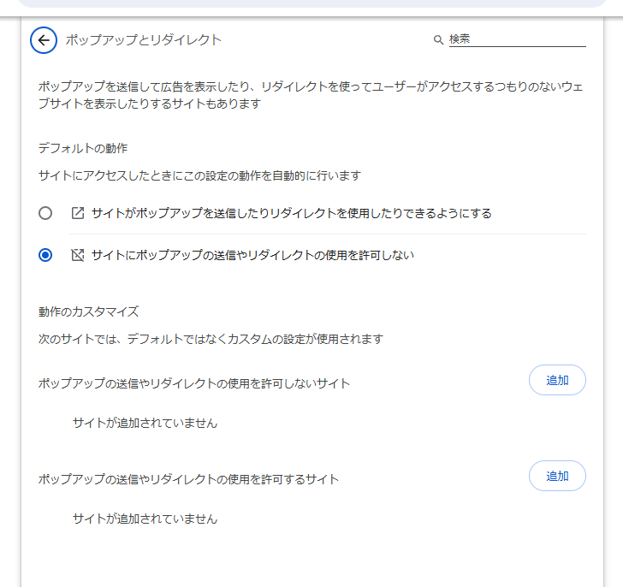Click the empty message under the 許可しないサイト list
This screenshot has width=623, height=587.
pos(145,423)
